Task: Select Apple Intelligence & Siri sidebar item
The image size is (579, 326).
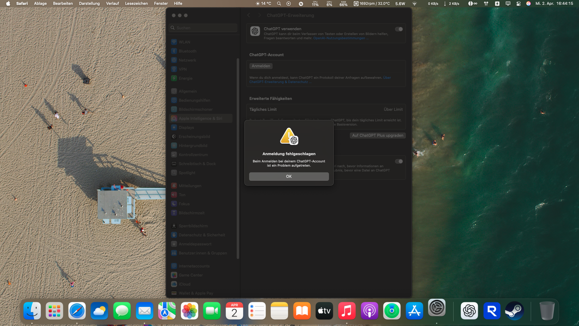Action: [200, 119]
